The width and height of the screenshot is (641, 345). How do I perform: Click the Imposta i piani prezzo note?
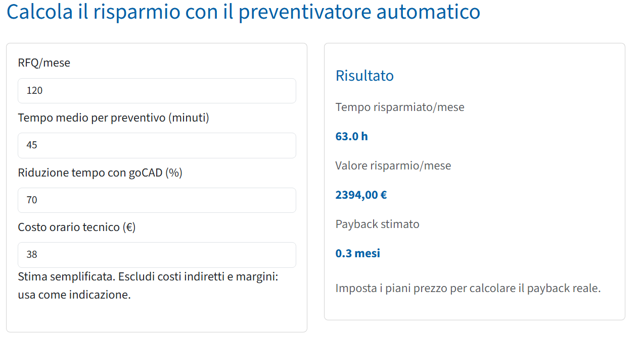[468, 289]
